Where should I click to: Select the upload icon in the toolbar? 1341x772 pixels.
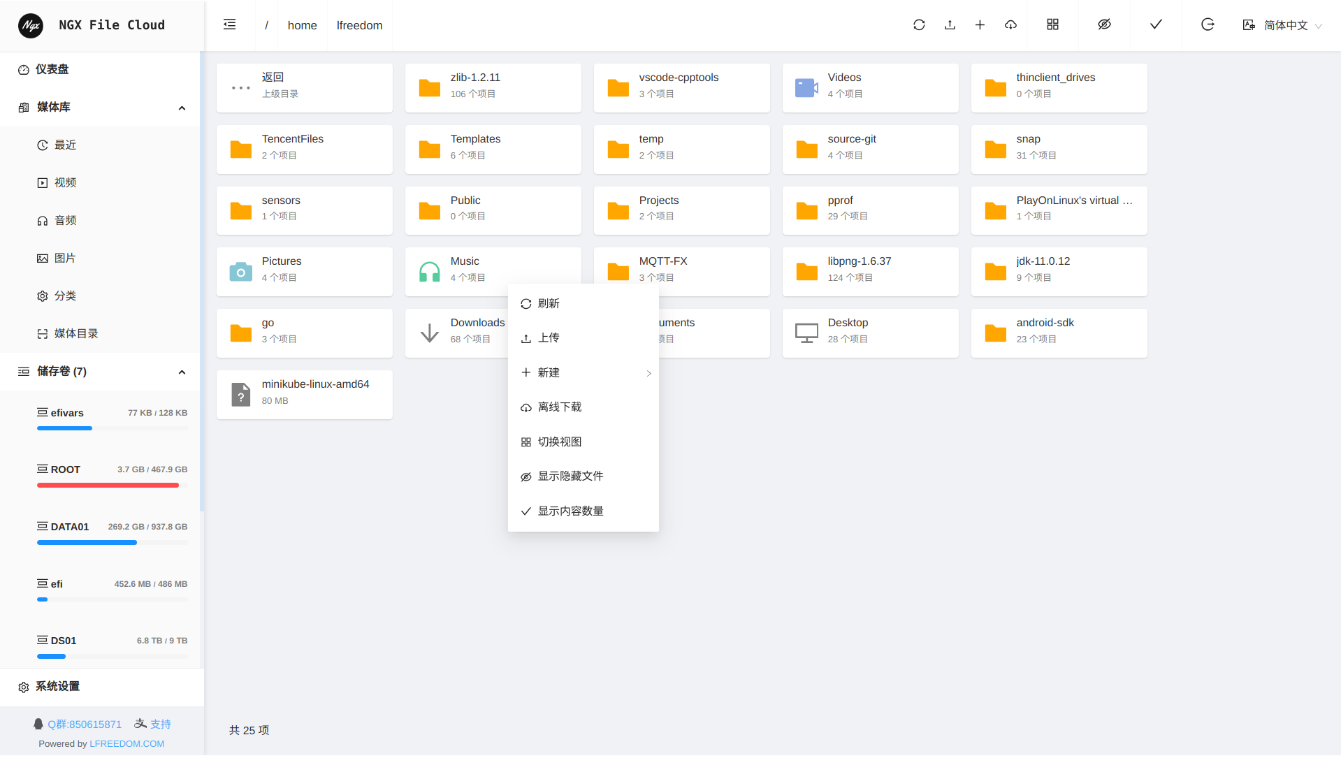click(x=950, y=24)
